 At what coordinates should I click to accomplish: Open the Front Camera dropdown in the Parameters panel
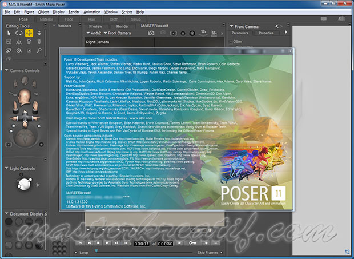coord(231,26)
